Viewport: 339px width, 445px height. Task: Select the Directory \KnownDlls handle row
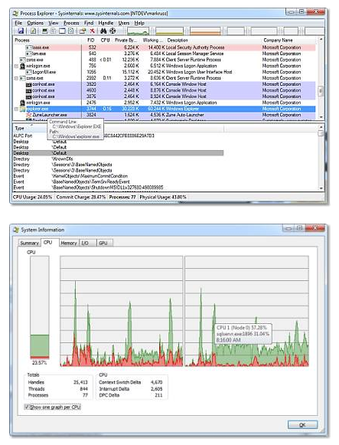pyautogui.click(x=119, y=159)
